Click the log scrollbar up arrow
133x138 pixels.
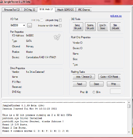click(129, 102)
